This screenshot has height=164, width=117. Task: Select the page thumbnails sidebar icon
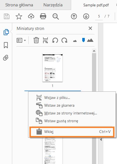tap(6, 32)
